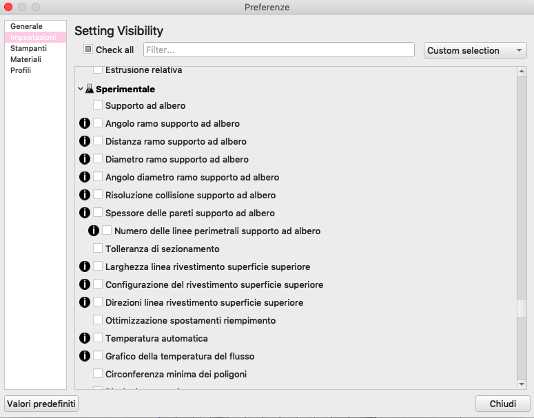This screenshot has height=418, width=534.
Task: Click the scrollbar down arrow
Action: pos(522,384)
